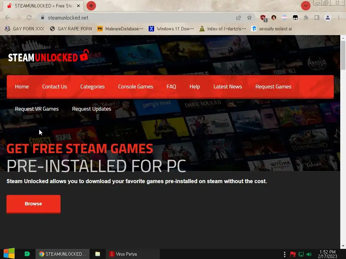Open the face avatar extension icon
The width and height of the screenshot is (346, 259).
pos(274,18)
